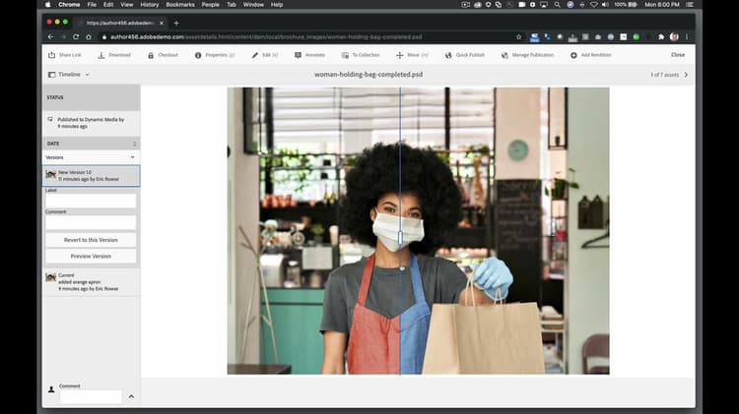The image size is (739, 414).
Task: Click the Preview Version button
Action: pos(91,256)
